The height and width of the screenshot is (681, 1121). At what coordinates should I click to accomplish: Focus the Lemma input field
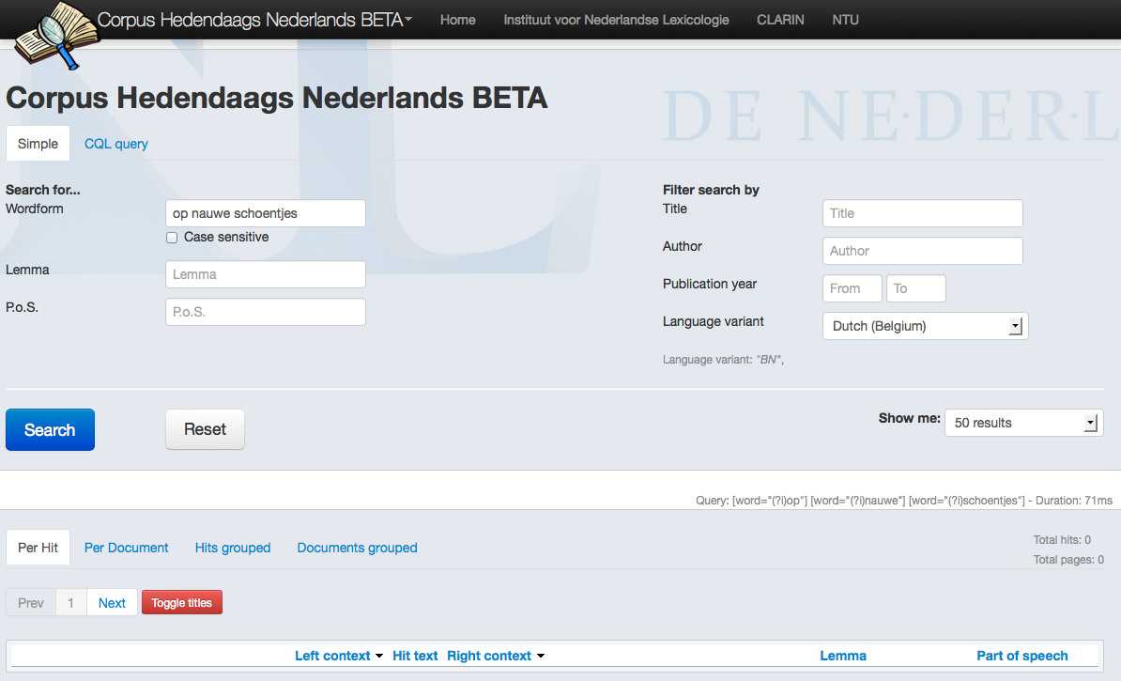coord(266,274)
